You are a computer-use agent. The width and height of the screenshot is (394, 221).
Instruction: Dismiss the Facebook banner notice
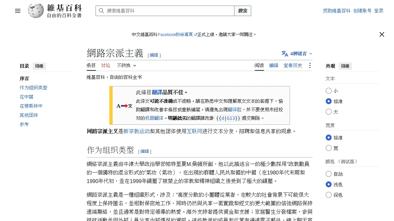(x=382, y=34)
